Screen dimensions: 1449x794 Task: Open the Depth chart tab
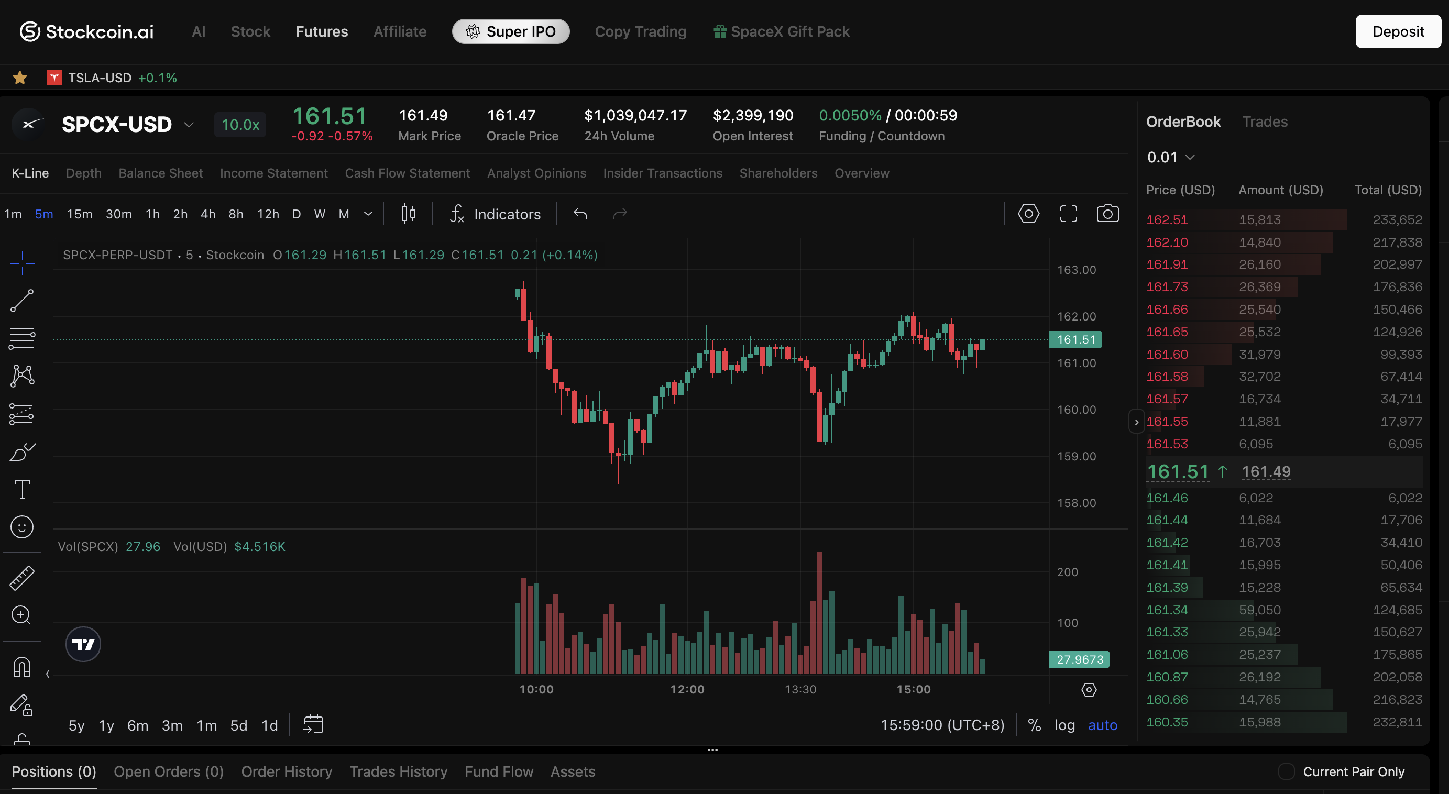coord(84,173)
